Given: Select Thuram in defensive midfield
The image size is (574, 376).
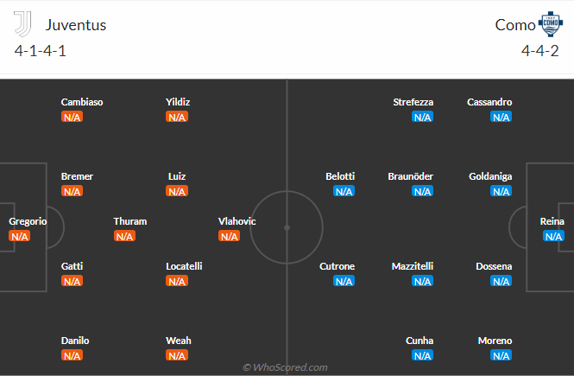Looking at the screenshot, I should coord(130,221).
